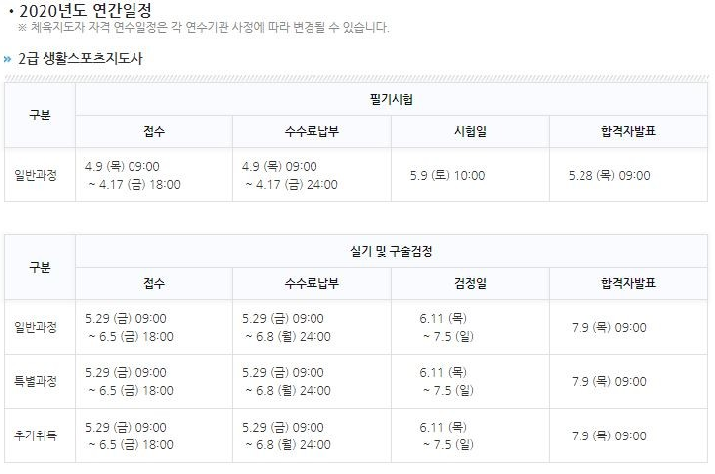
Task: Click the result date "5.28 (목) 09:00"
Action: pos(609,175)
